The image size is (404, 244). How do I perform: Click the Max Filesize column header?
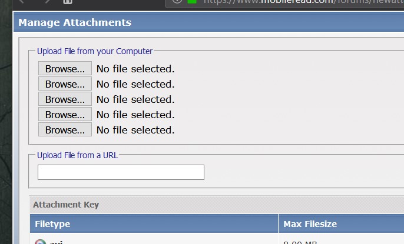[310, 224]
